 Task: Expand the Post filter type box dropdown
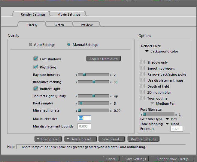[168, 119]
